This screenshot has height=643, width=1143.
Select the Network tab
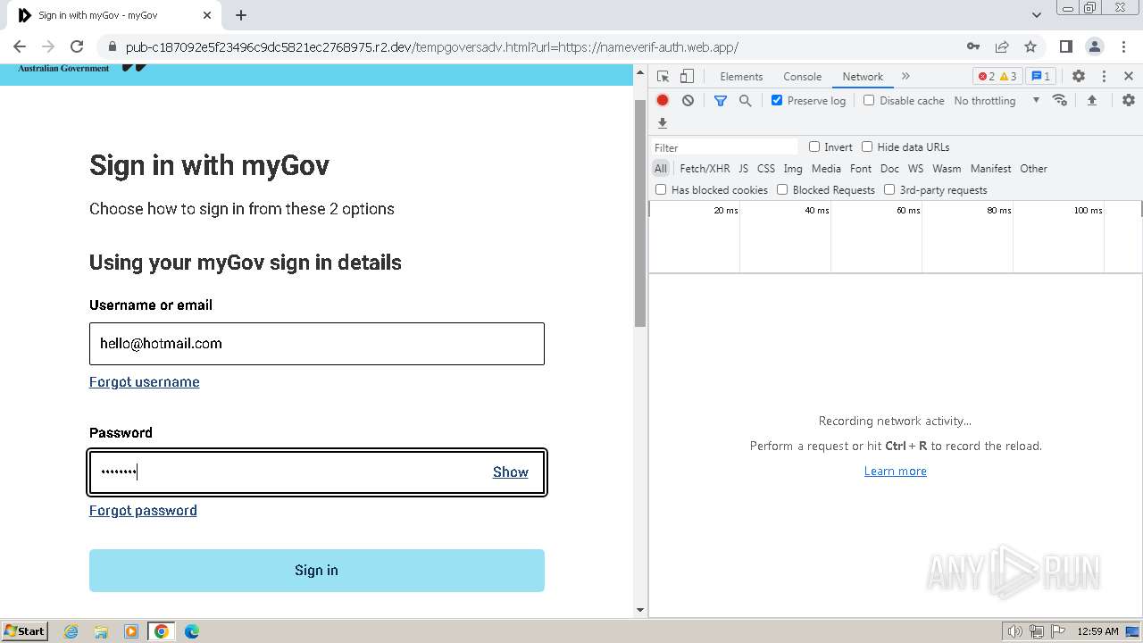click(863, 77)
